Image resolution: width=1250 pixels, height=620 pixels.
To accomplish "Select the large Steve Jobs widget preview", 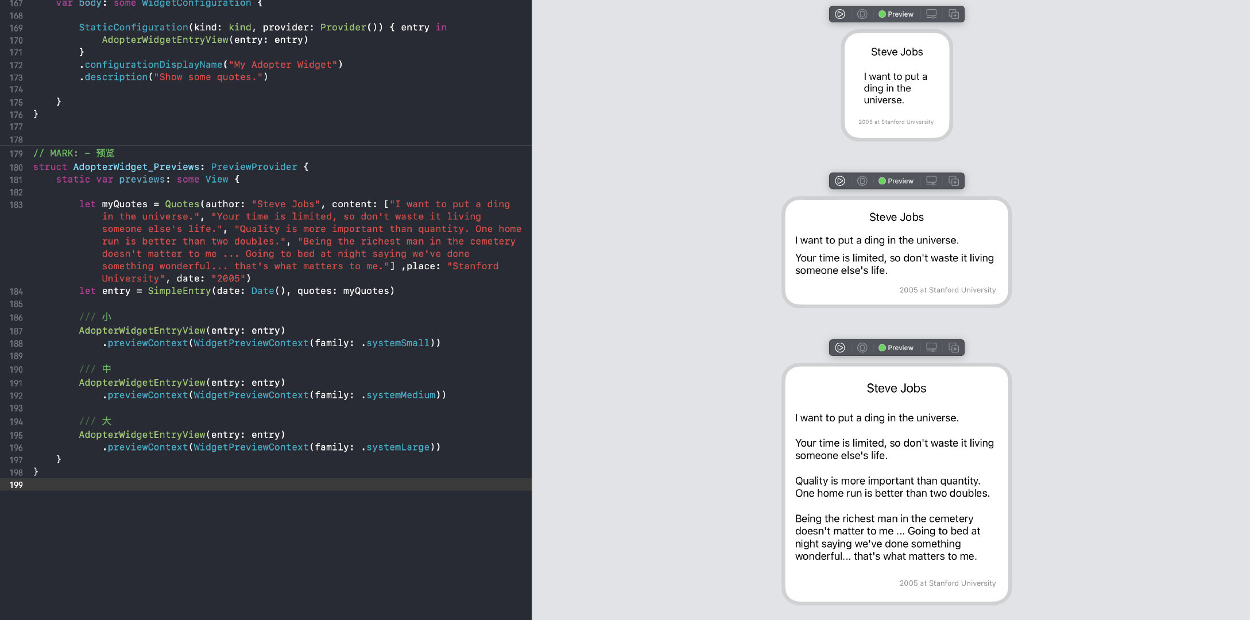I will coord(896,483).
